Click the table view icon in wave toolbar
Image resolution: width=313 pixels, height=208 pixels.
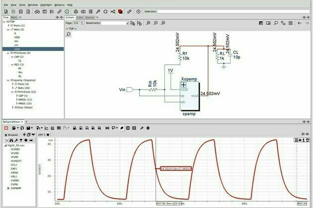point(59,128)
